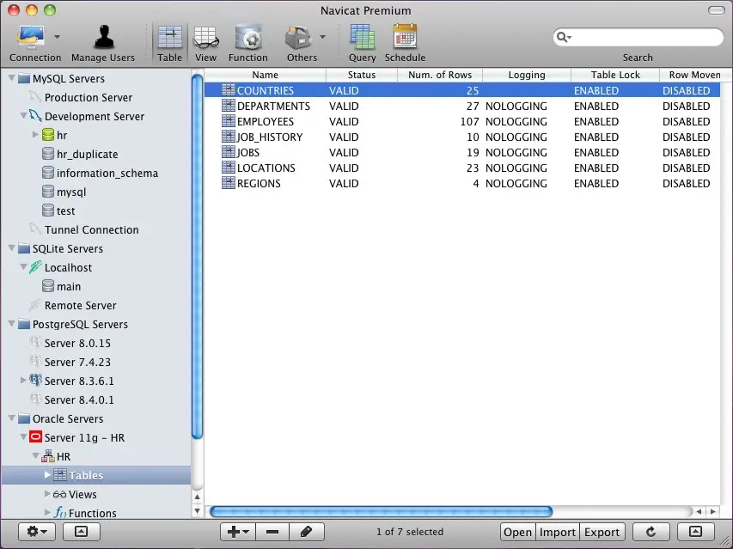Image resolution: width=733 pixels, height=549 pixels.
Task: Select the Tunnel Connection item
Action: click(92, 229)
